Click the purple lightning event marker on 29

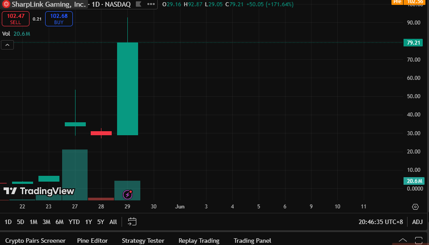tap(127, 195)
